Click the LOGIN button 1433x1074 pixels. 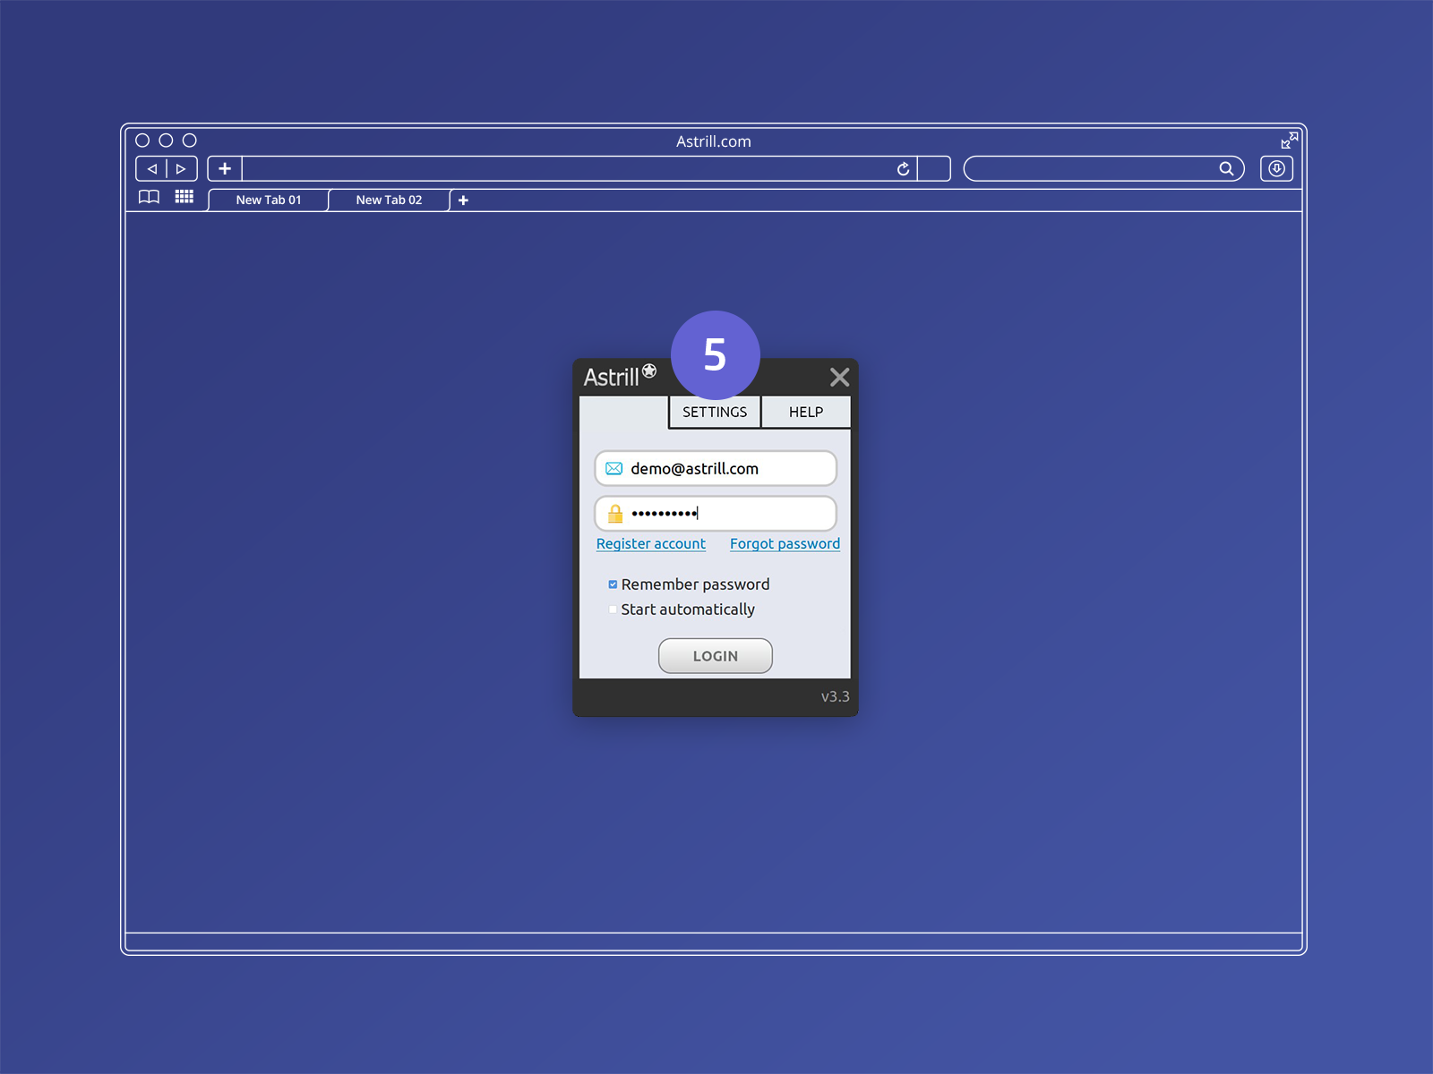click(x=716, y=656)
